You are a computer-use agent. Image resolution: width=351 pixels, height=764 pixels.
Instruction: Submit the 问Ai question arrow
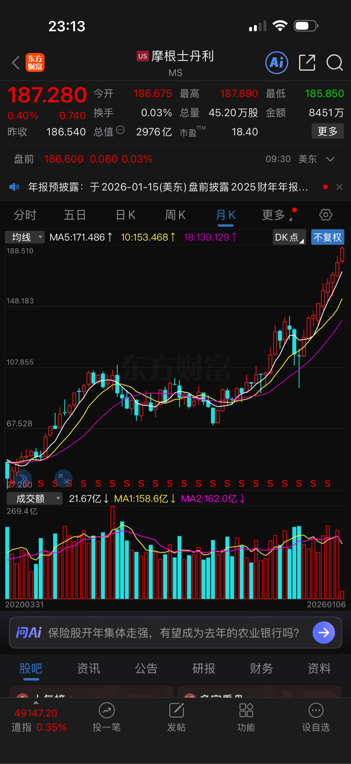click(x=324, y=633)
